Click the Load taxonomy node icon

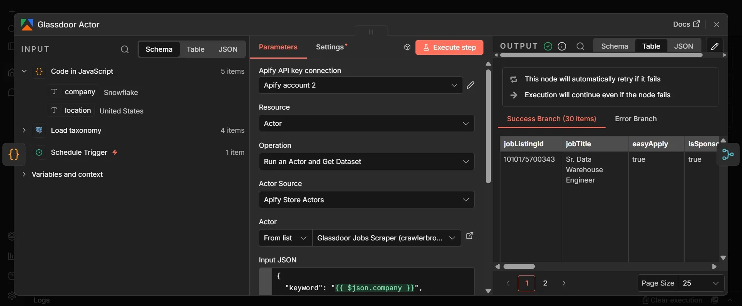(x=39, y=130)
